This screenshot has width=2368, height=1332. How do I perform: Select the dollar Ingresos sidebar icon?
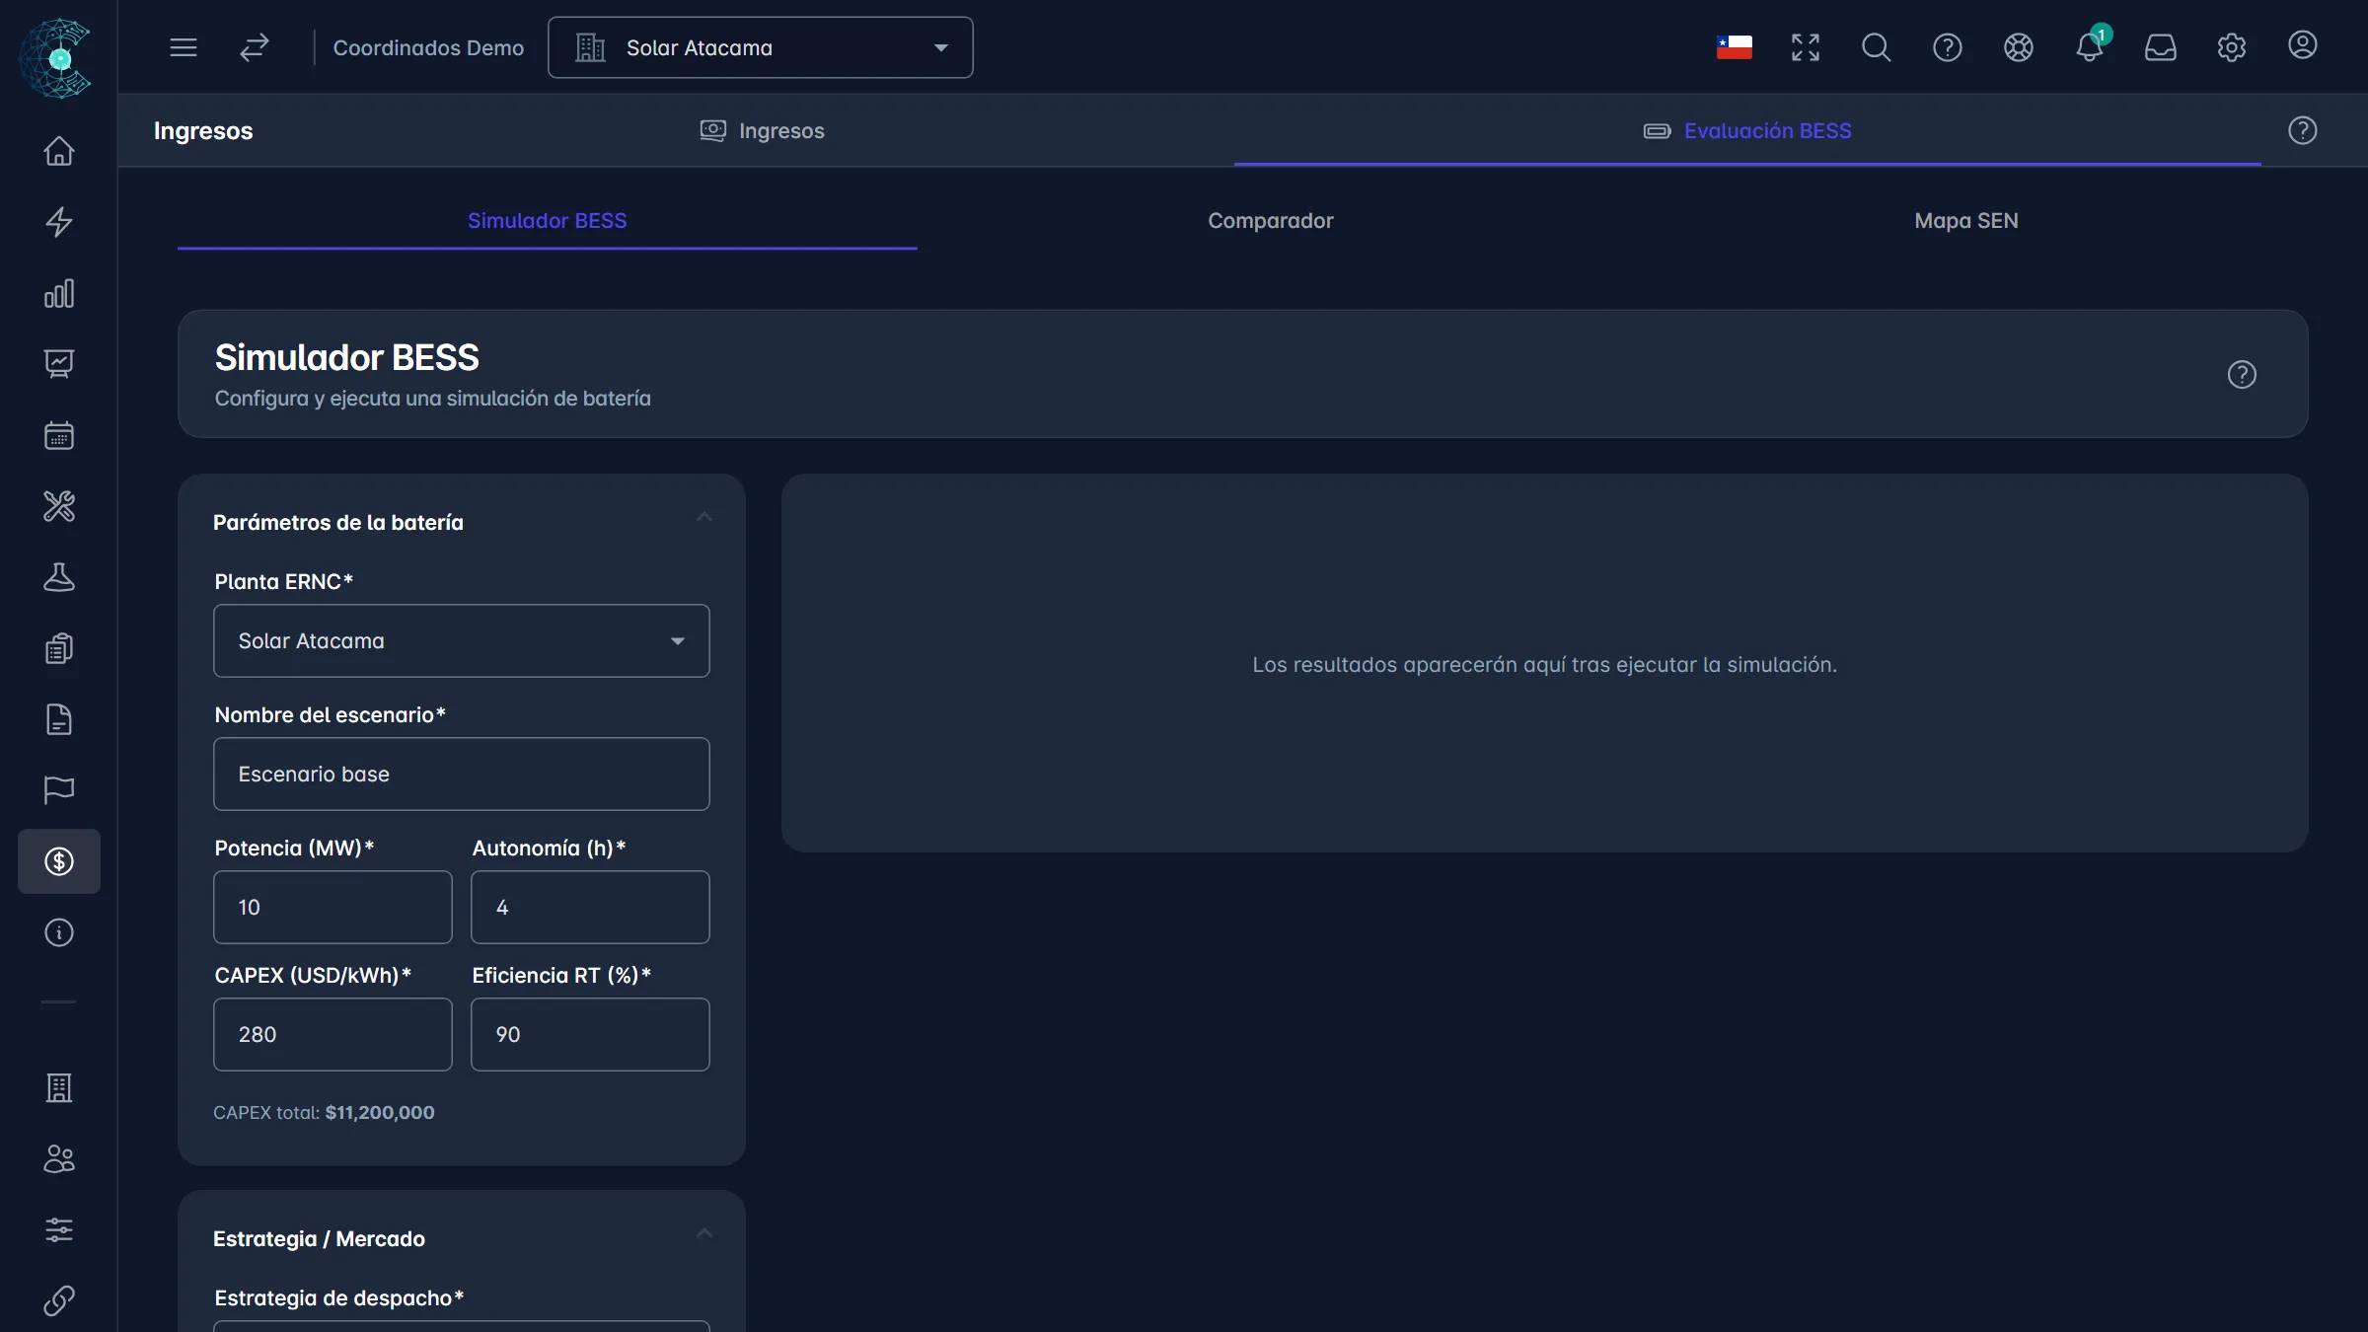(x=59, y=861)
